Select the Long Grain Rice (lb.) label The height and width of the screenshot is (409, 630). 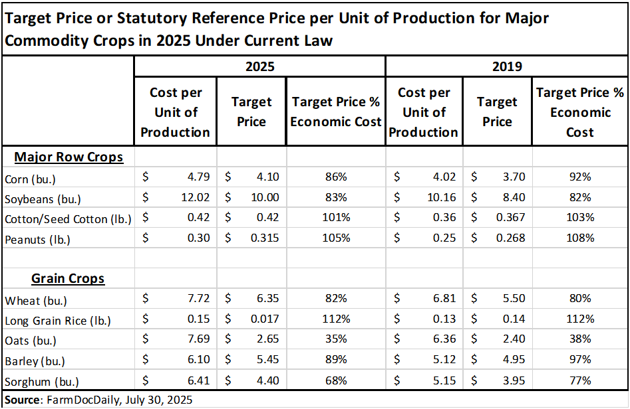[x=57, y=320]
